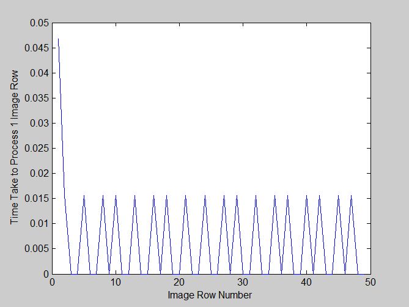Click the x-axis tick label 30
Viewport: 409px width, 307px height.
243,282
